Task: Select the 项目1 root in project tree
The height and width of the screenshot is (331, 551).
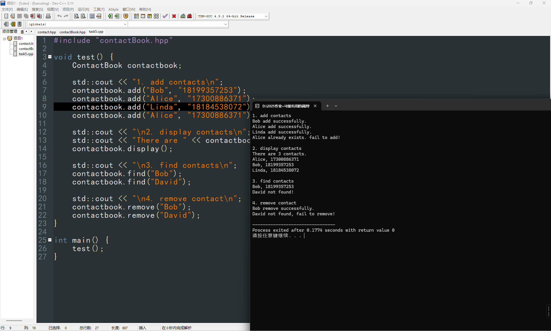Action: click(x=18, y=38)
